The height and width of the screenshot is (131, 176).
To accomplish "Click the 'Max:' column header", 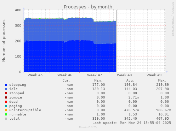I will 162,81.
